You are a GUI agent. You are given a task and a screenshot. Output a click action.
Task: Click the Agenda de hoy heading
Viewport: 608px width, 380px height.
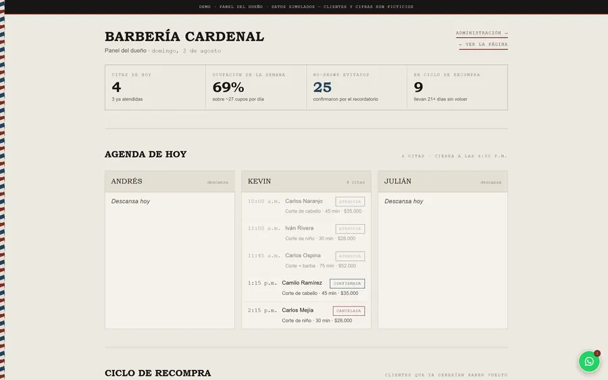[x=145, y=154]
